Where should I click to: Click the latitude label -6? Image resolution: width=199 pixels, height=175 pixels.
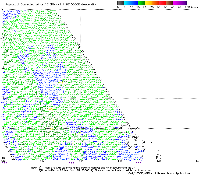pos(2,98)
